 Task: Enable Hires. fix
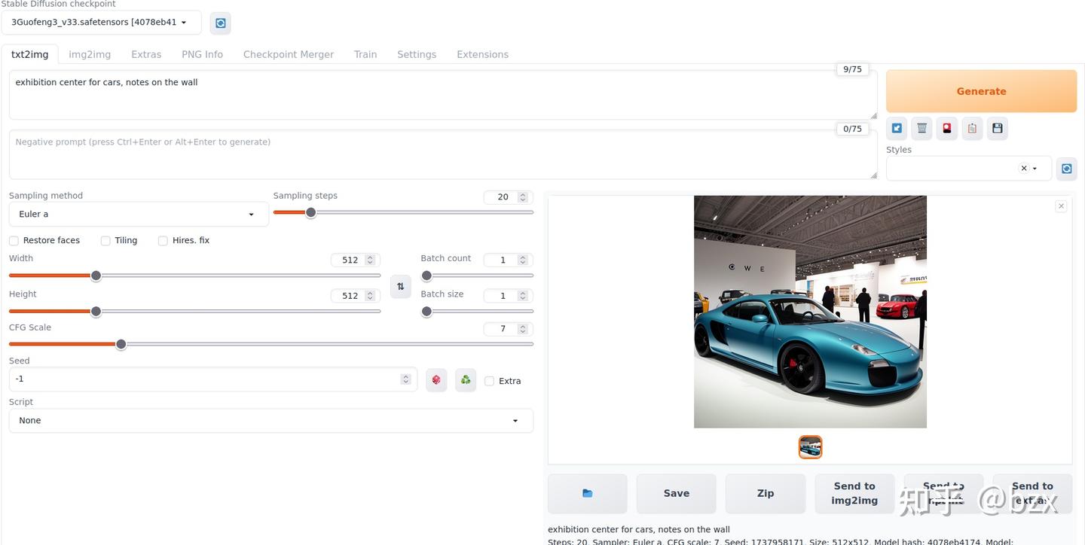click(163, 241)
